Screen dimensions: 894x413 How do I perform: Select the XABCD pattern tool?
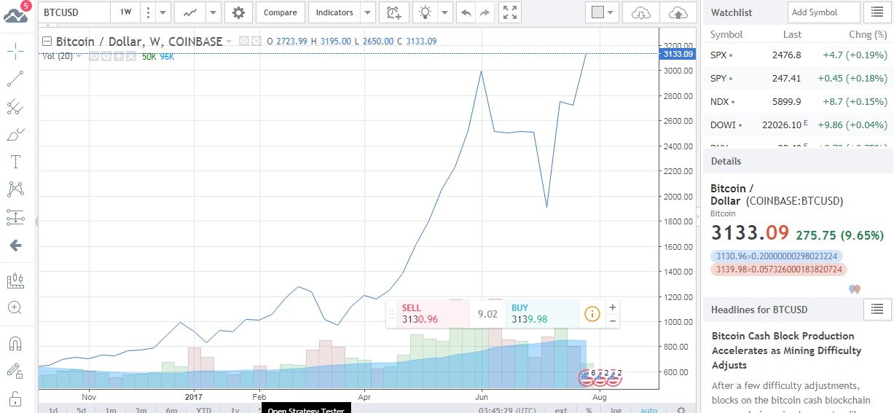coord(15,189)
